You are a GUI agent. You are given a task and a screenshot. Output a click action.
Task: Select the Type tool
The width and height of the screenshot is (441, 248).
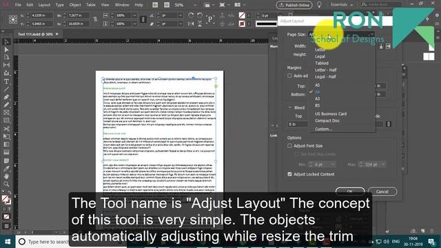pos(6,81)
